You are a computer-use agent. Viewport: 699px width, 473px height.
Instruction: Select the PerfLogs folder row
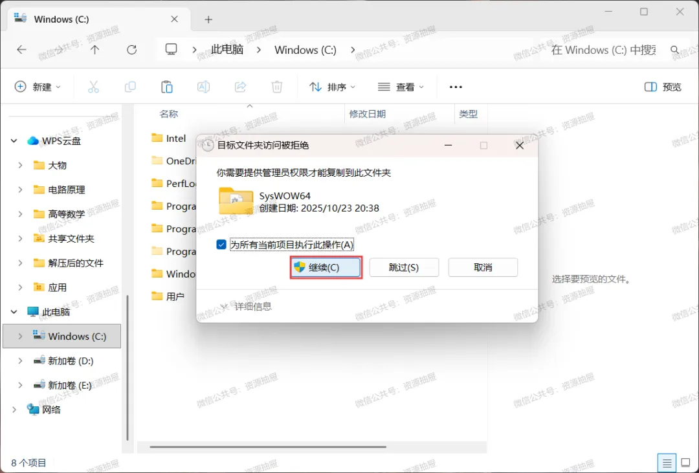pos(174,183)
